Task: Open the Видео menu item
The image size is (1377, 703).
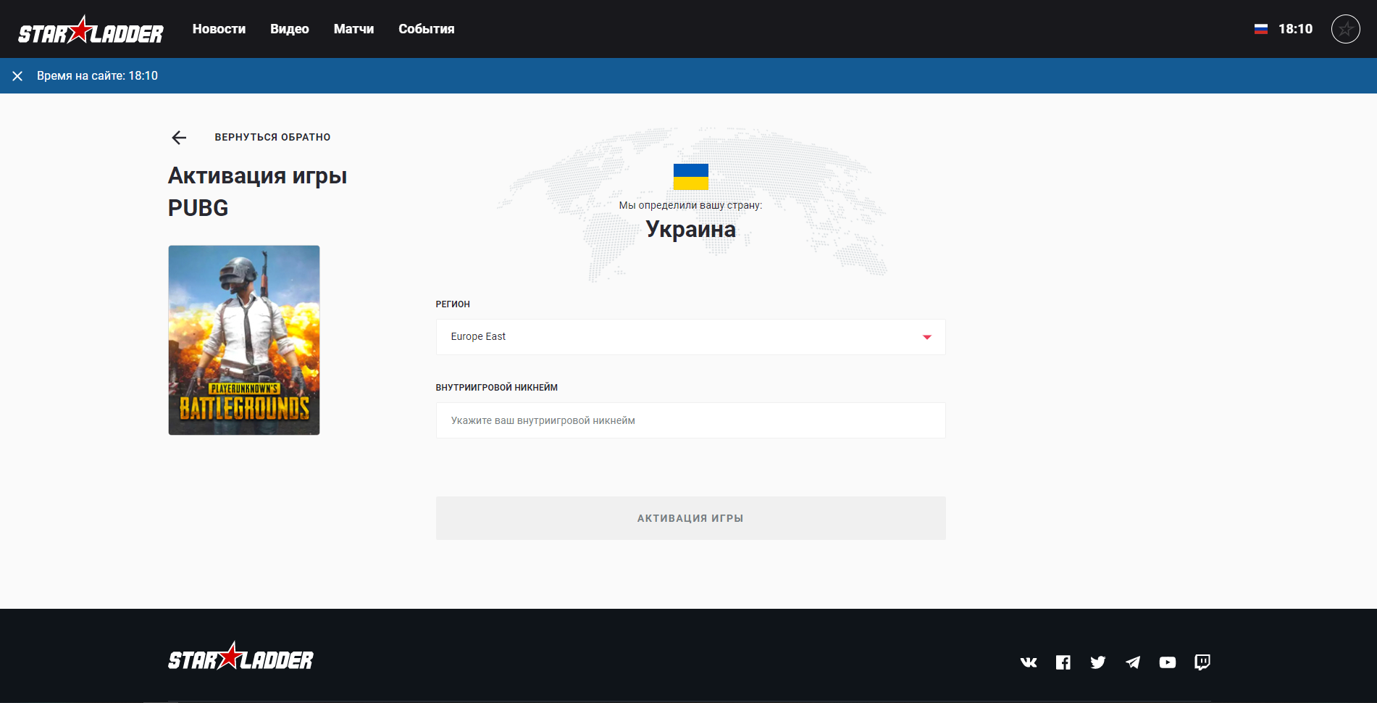Action: point(290,29)
